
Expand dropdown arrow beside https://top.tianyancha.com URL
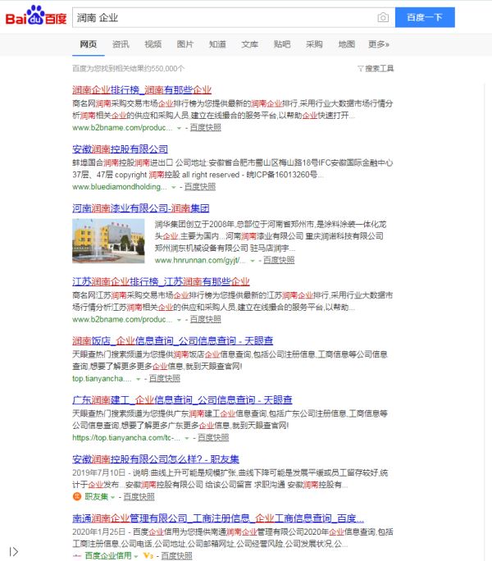point(187,438)
